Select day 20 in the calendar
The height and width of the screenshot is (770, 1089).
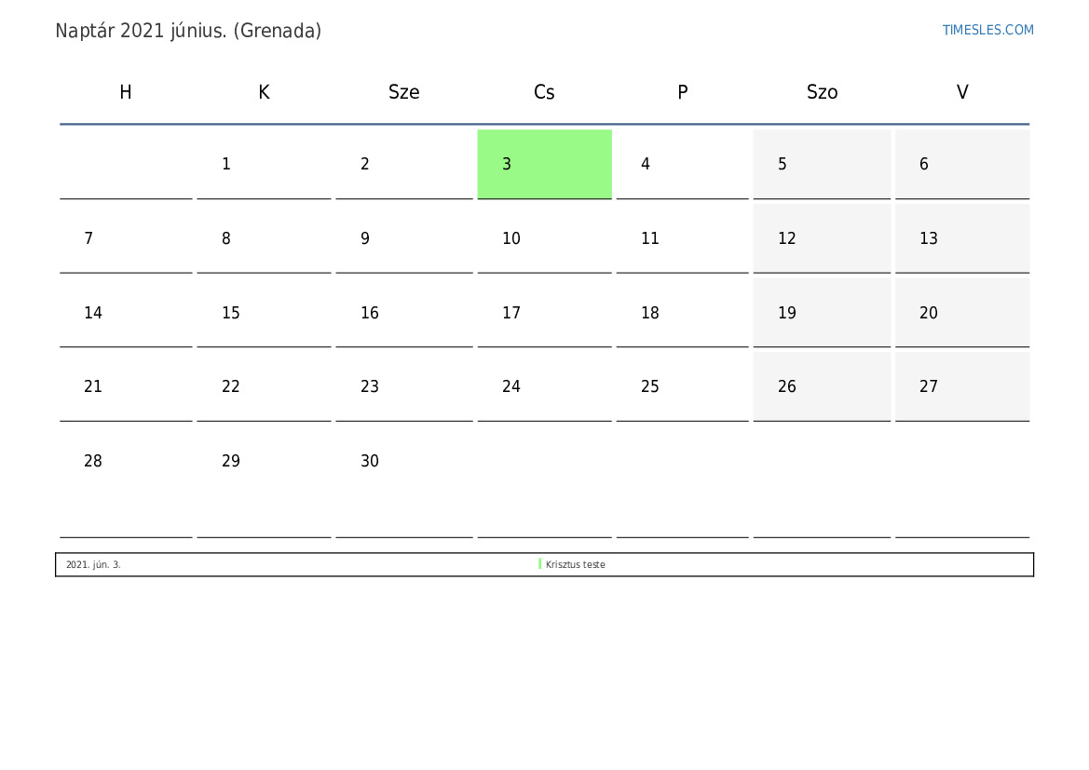click(962, 313)
